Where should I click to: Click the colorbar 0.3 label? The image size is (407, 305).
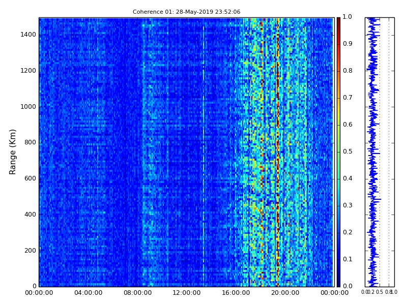point(347,205)
